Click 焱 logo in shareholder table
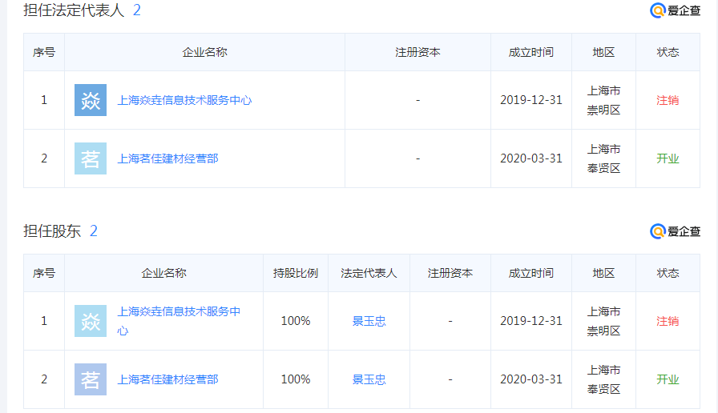The image size is (718, 413). [x=91, y=321]
